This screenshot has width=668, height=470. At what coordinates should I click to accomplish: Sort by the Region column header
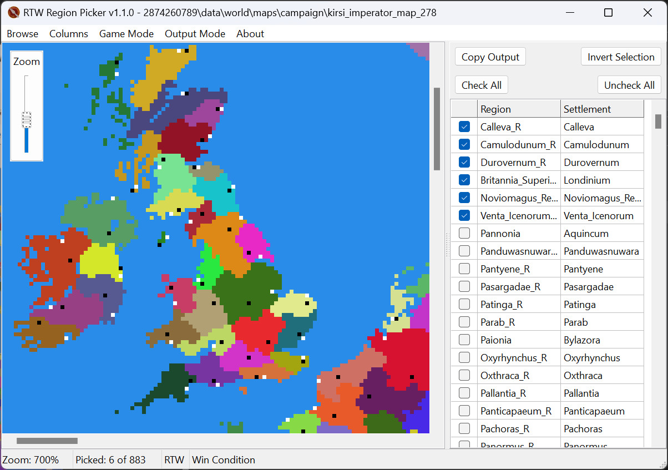point(519,109)
